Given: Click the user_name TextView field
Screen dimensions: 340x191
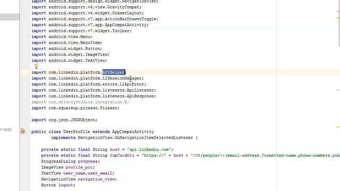Looking at the screenshot, I should pyautogui.click(x=74, y=173).
